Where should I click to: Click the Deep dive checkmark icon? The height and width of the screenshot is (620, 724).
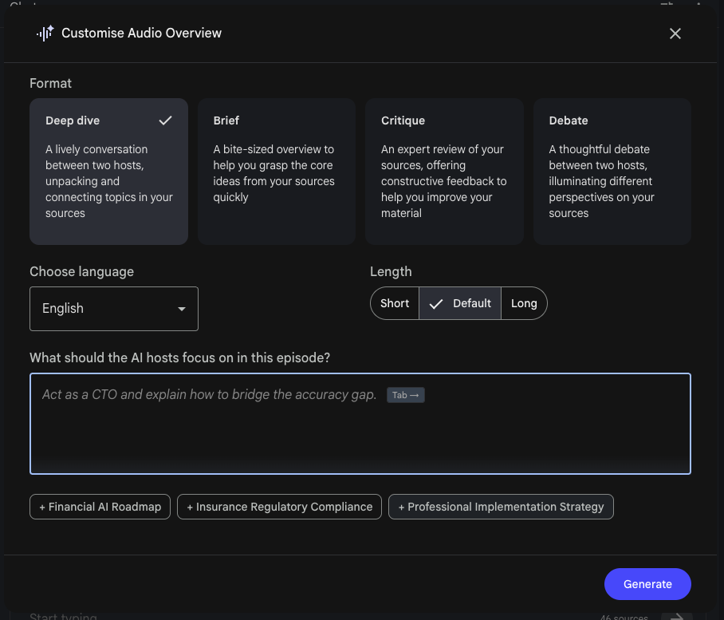165,120
